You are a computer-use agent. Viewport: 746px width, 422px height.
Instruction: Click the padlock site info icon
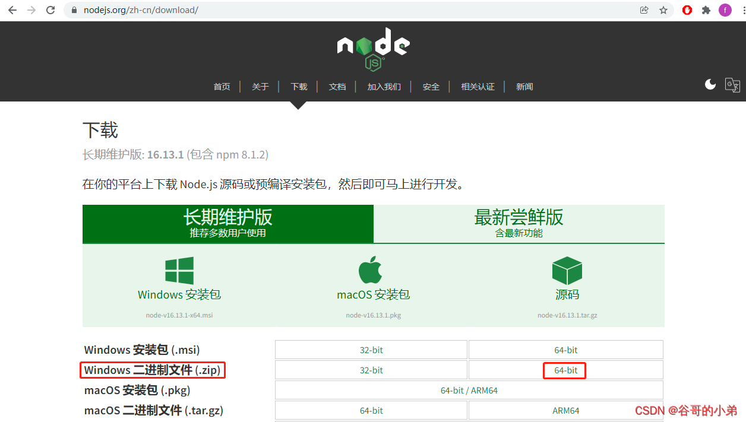pos(74,10)
